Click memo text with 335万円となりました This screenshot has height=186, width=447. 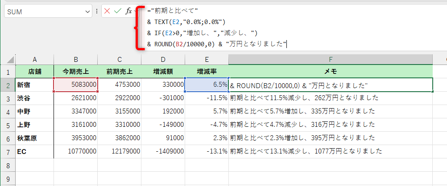pyautogui.click(x=302, y=112)
